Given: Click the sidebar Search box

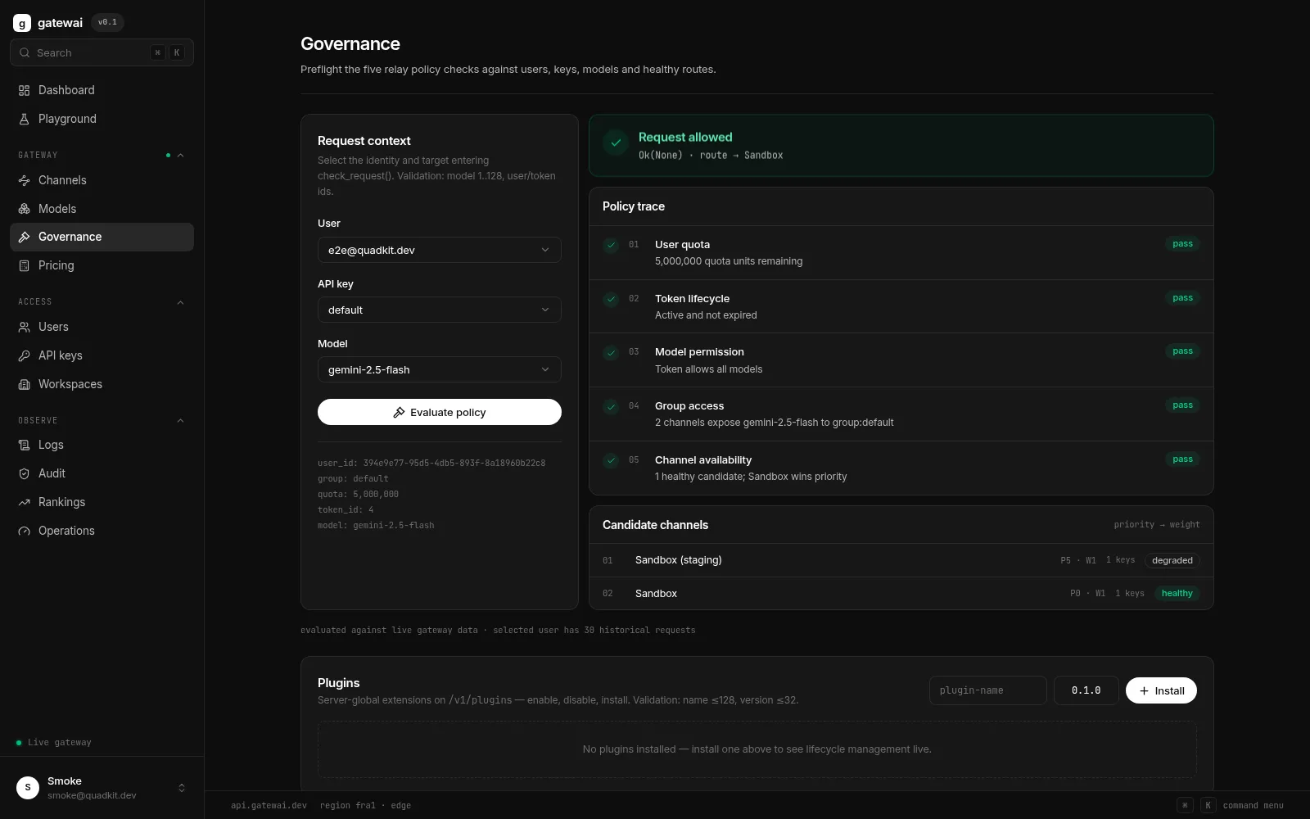Looking at the screenshot, I should point(102,52).
